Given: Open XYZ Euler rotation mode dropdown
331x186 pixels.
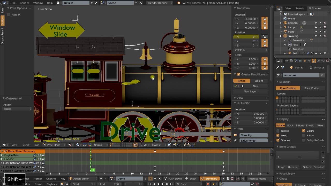Looking at the screenshot, I should click(251, 50).
